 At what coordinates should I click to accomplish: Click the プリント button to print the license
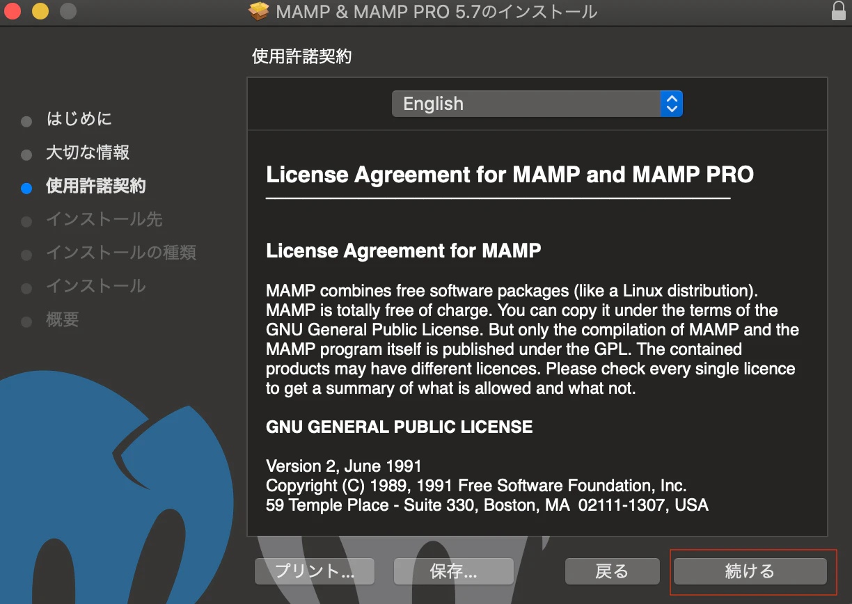tap(314, 571)
